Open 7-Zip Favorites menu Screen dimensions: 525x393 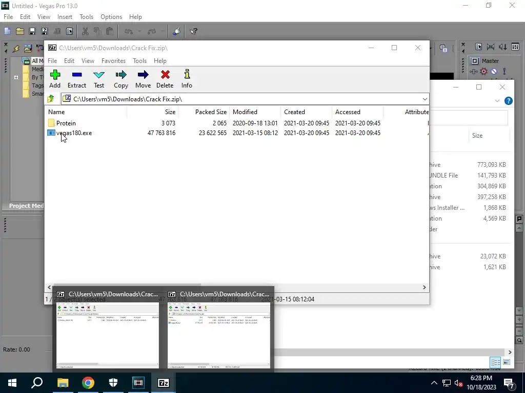point(113,61)
